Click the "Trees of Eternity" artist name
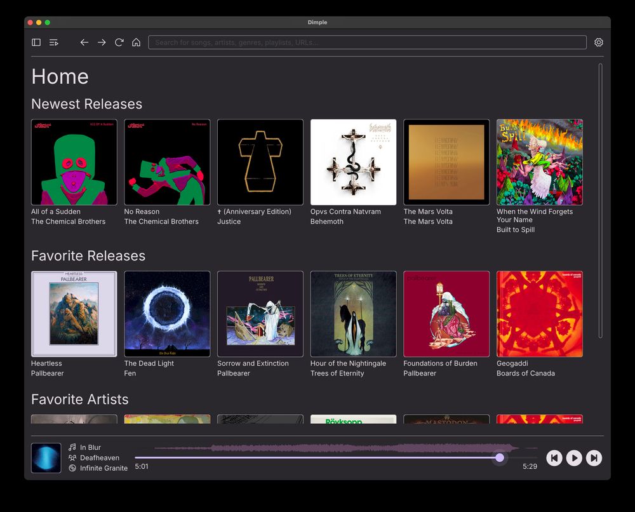The width and height of the screenshot is (635, 512). coord(337,374)
